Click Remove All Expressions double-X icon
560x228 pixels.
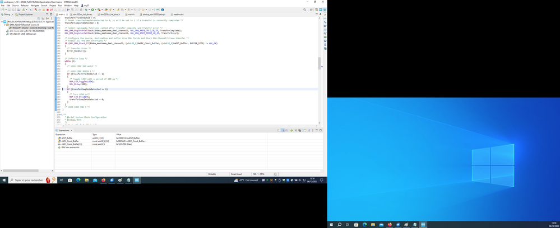point(300,130)
